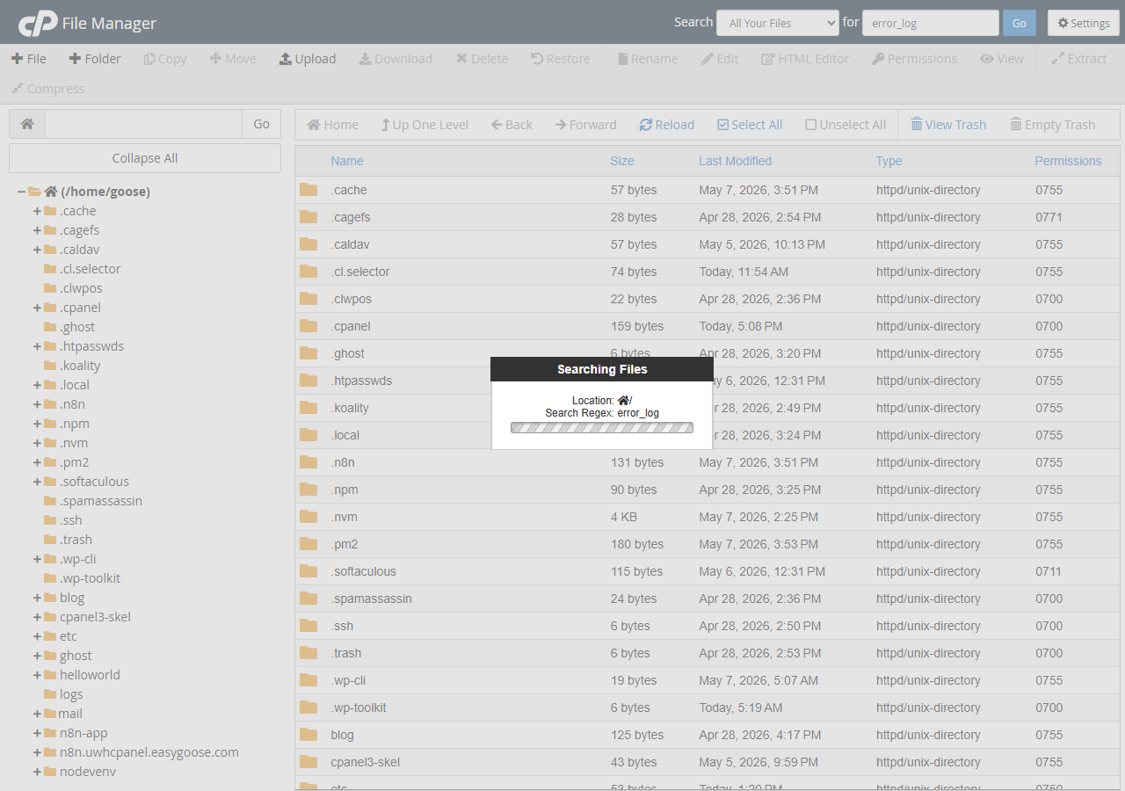Open the Upload tool

[308, 59]
